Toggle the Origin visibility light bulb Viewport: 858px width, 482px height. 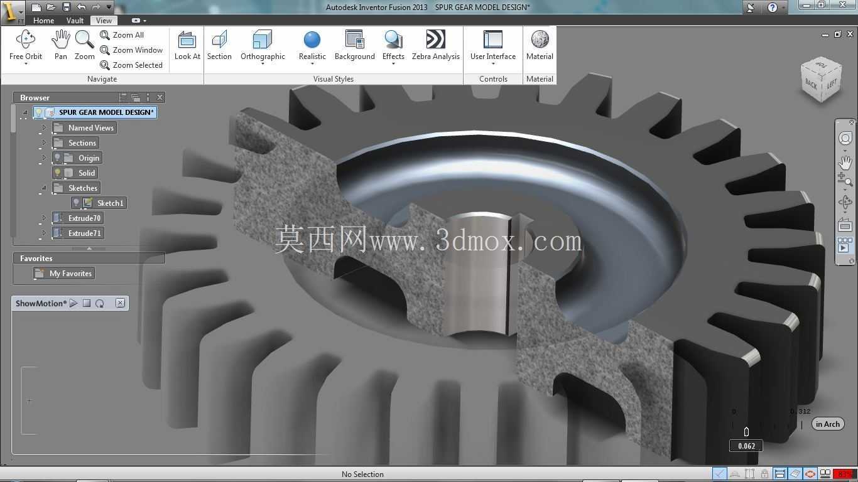57,158
